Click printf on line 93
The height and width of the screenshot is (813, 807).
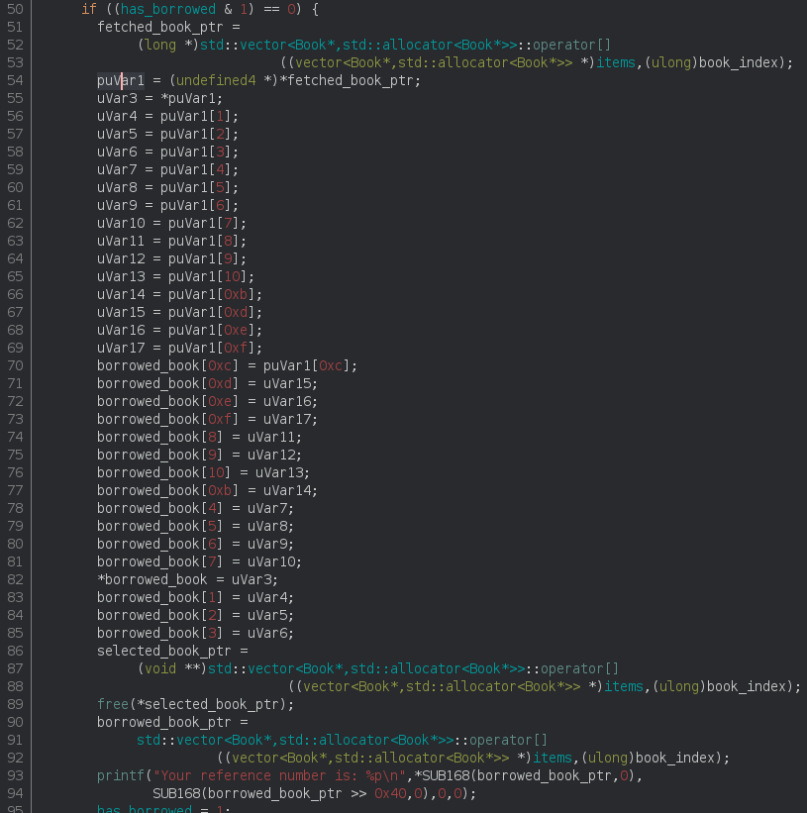coord(120,775)
